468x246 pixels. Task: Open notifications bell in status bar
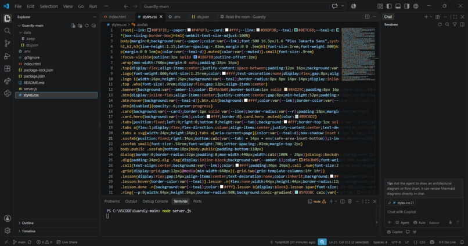(462, 242)
